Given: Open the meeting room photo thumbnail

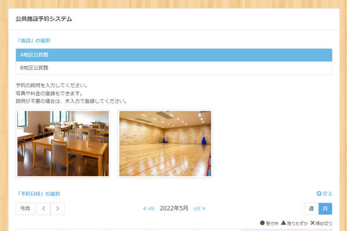Looking at the screenshot, I should point(62,143).
